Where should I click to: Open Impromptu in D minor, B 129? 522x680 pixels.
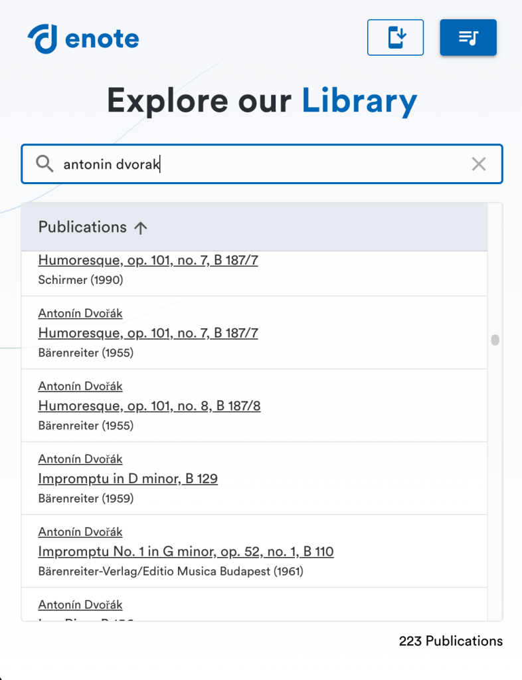tap(128, 479)
